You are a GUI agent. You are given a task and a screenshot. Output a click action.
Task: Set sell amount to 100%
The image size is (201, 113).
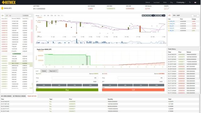(156, 85)
